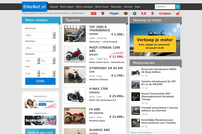Open Gladius ABS listing title
Image resolution: width=202 pixels, height=134 pixels.
point(99,130)
